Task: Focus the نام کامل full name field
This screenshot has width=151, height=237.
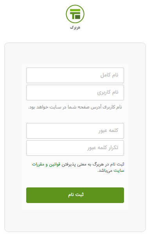Action: 75,75
